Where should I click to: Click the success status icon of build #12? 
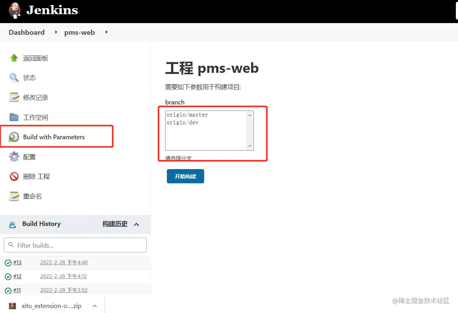8,276
